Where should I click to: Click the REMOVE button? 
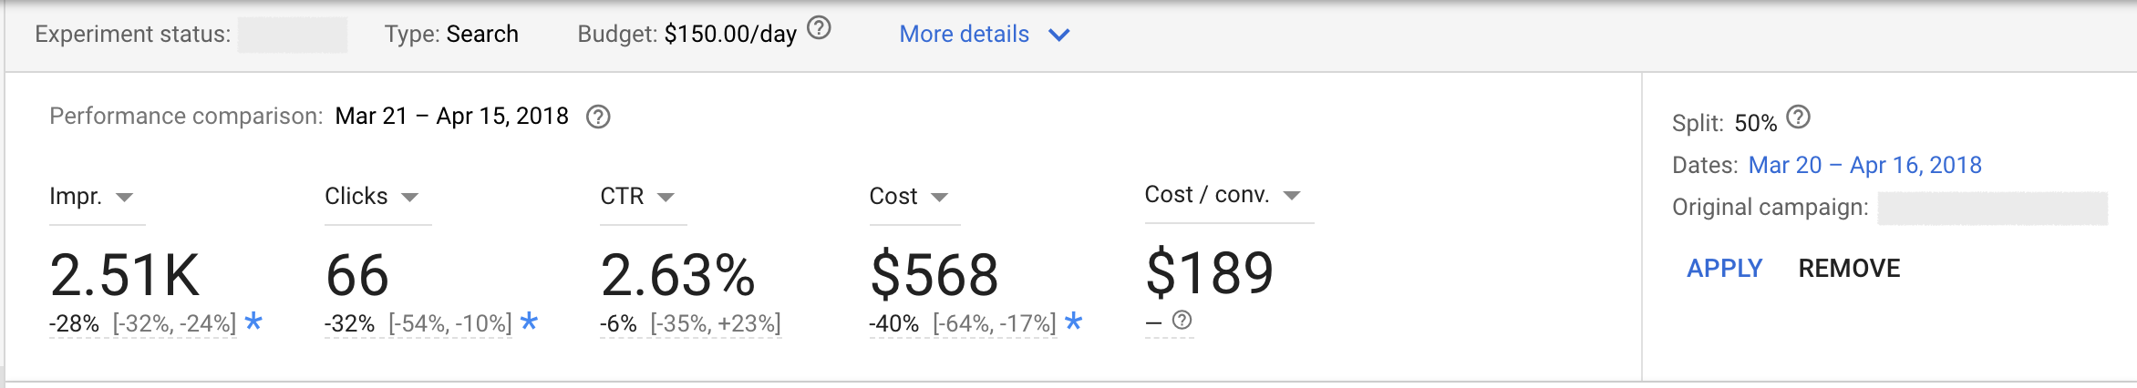click(1849, 269)
